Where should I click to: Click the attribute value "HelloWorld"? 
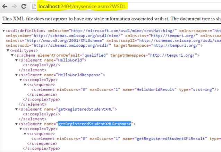pos(70,60)
